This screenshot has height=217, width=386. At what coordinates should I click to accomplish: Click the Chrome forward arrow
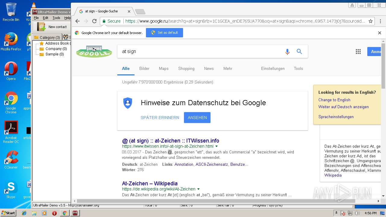pos(86,21)
